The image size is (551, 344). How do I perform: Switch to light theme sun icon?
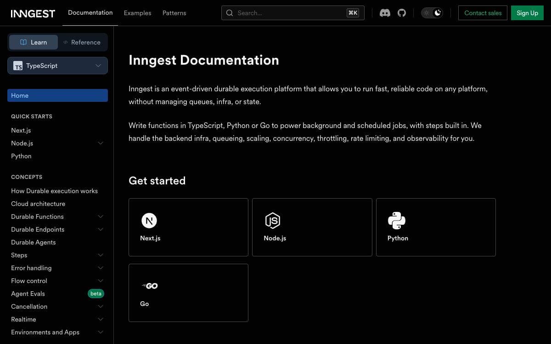pos(427,13)
